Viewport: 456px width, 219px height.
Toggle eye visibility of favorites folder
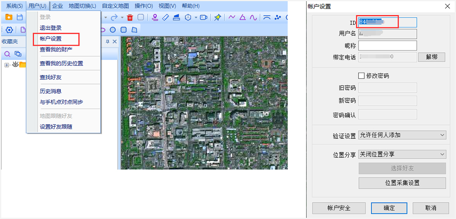tap(16, 65)
